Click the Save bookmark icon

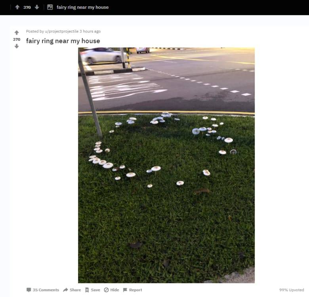(87, 290)
